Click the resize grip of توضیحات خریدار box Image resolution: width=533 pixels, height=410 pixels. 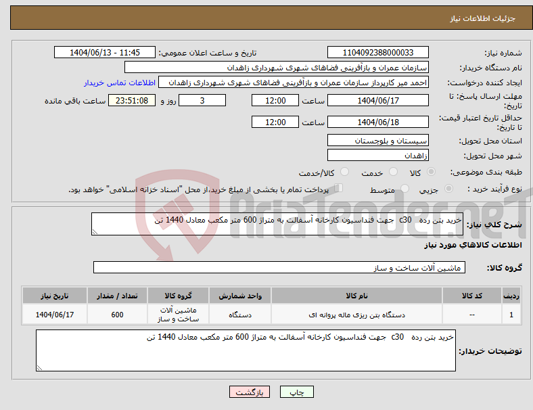(39, 367)
